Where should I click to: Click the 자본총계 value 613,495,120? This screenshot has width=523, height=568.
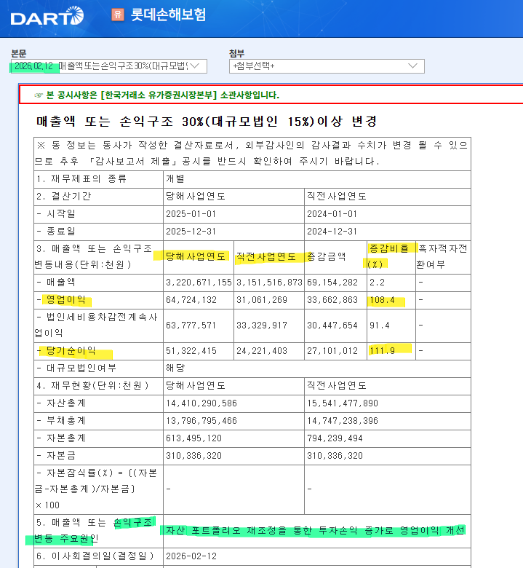(x=193, y=438)
